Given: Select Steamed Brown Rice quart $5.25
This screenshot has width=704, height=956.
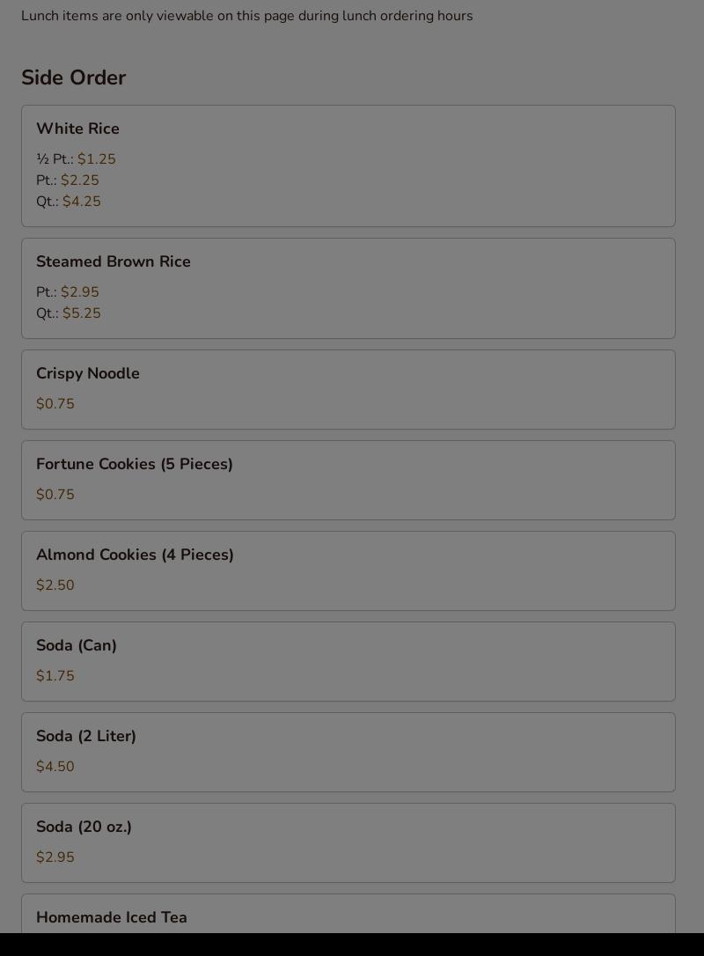Looking at the screenshot, I should pos(69,313).
